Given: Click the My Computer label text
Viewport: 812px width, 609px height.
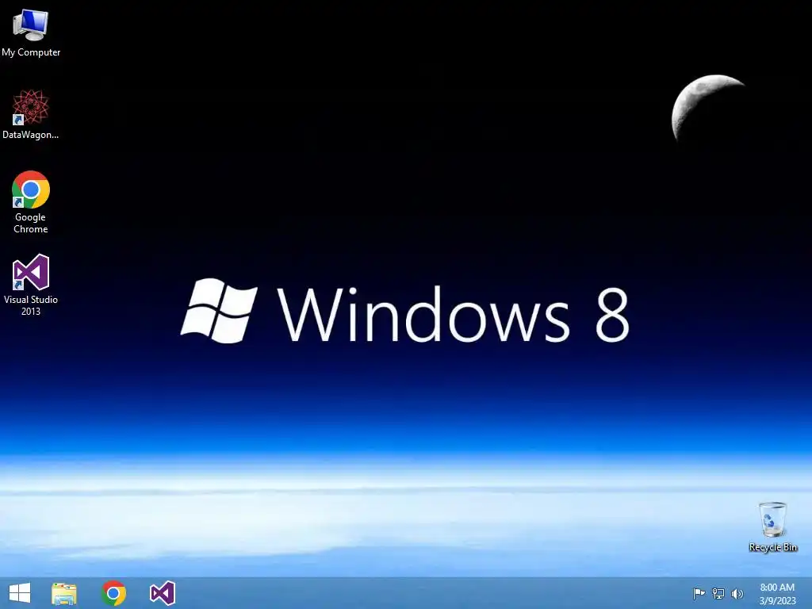Looking at the screenshot, I should coord(31,52).
